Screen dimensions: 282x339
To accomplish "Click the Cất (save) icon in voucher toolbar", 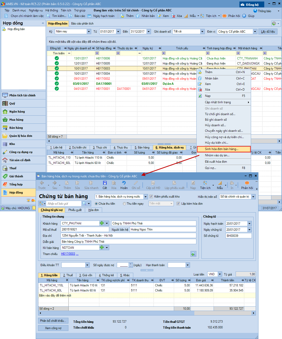I will [105, 183].
